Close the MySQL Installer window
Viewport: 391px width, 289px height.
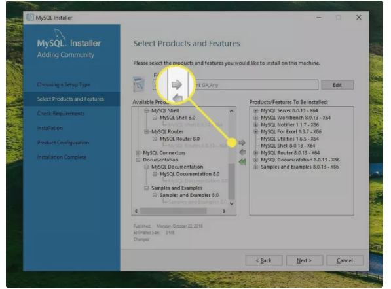tap(359, 18)
